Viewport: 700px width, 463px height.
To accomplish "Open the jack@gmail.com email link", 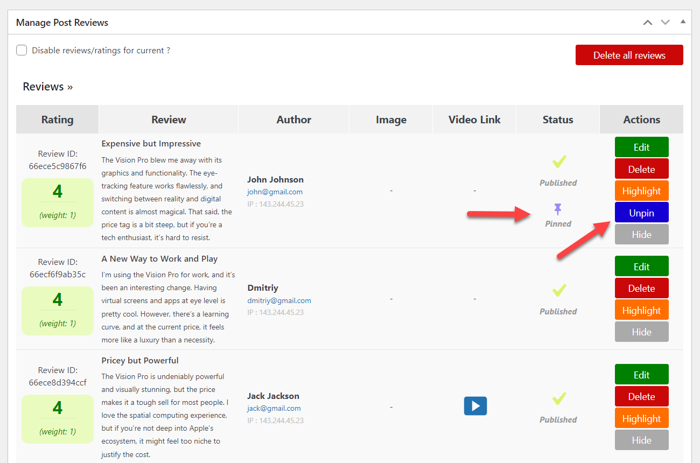I will [x=274, y=408].
